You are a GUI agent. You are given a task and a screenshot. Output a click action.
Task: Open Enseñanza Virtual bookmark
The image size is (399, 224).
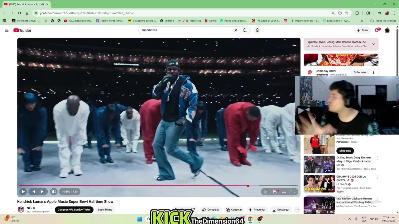pyautogui.click(x=26, y=21)
